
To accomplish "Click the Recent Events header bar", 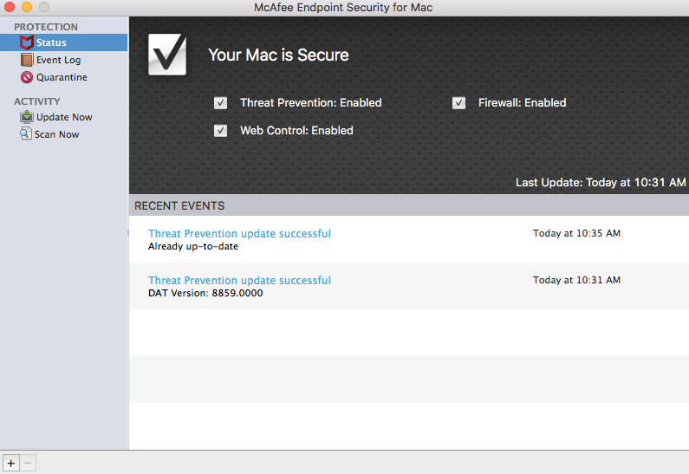I will (408, 205).
